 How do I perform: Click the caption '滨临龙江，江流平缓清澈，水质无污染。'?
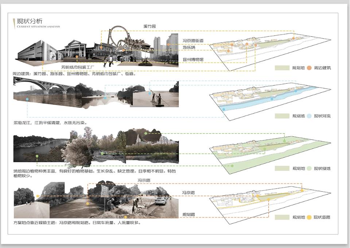(x=50, y=123)
